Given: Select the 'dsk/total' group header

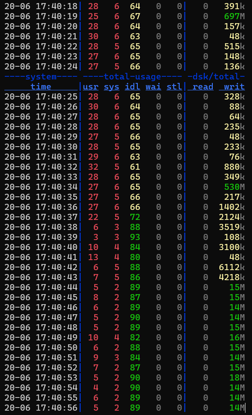Looking at the screenshot, I should [216, 76].
